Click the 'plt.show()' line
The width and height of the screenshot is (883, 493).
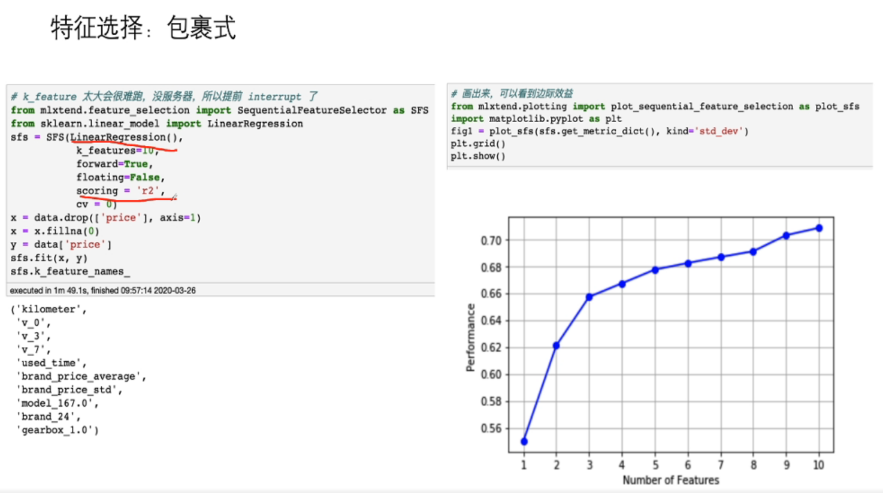[478, 156]
